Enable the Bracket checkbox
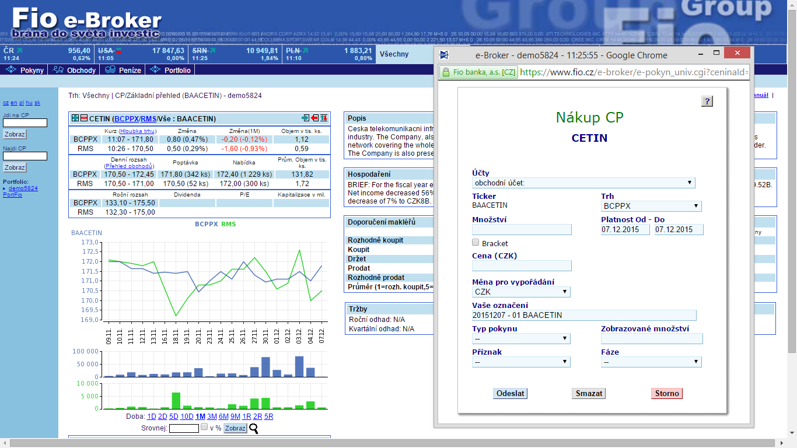797x448 pixels. pyautogui.click(x=476, y=243)
